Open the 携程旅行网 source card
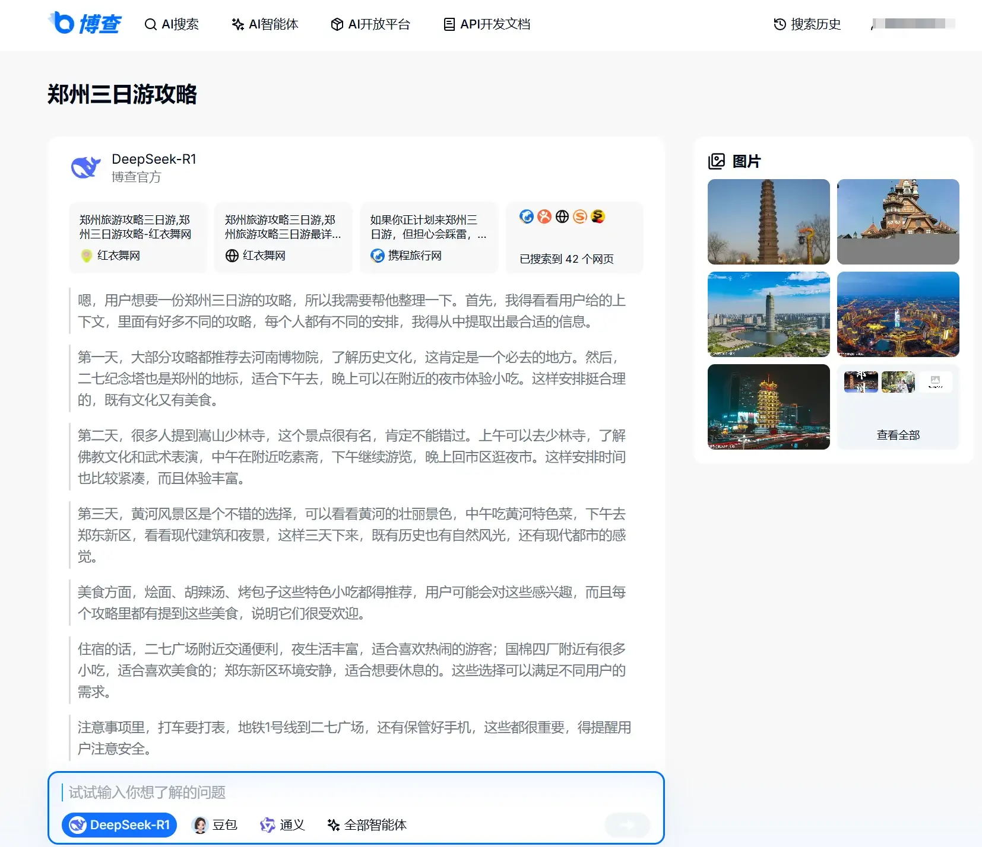Image resolution: width=982 pixels, height=847 pixels. 429,237
